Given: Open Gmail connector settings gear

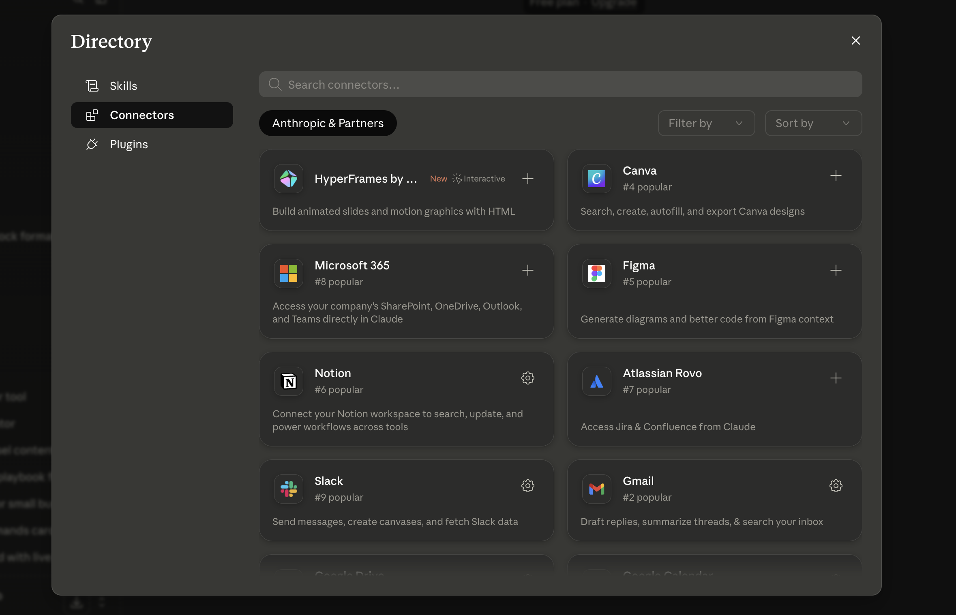Looking at the screenshot, I should [836, 486].
